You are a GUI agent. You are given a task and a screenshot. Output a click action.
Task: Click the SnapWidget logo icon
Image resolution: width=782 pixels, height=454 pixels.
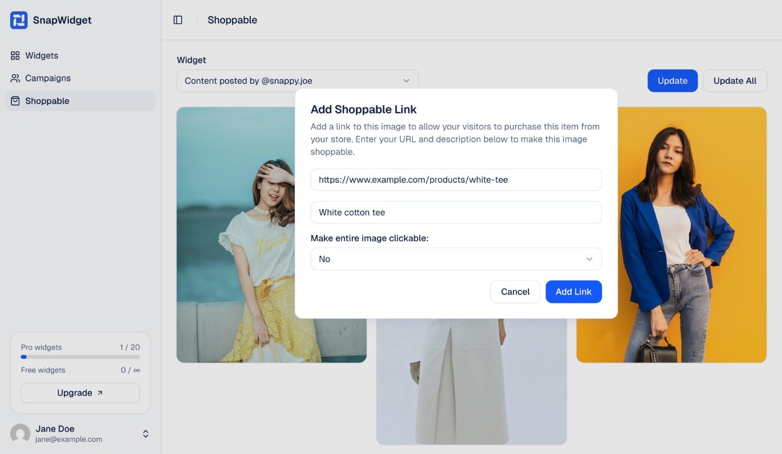tap(19, 20)
